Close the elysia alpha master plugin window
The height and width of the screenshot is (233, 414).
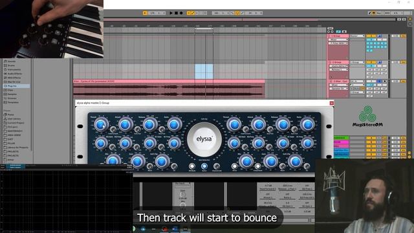click(332, 103)
